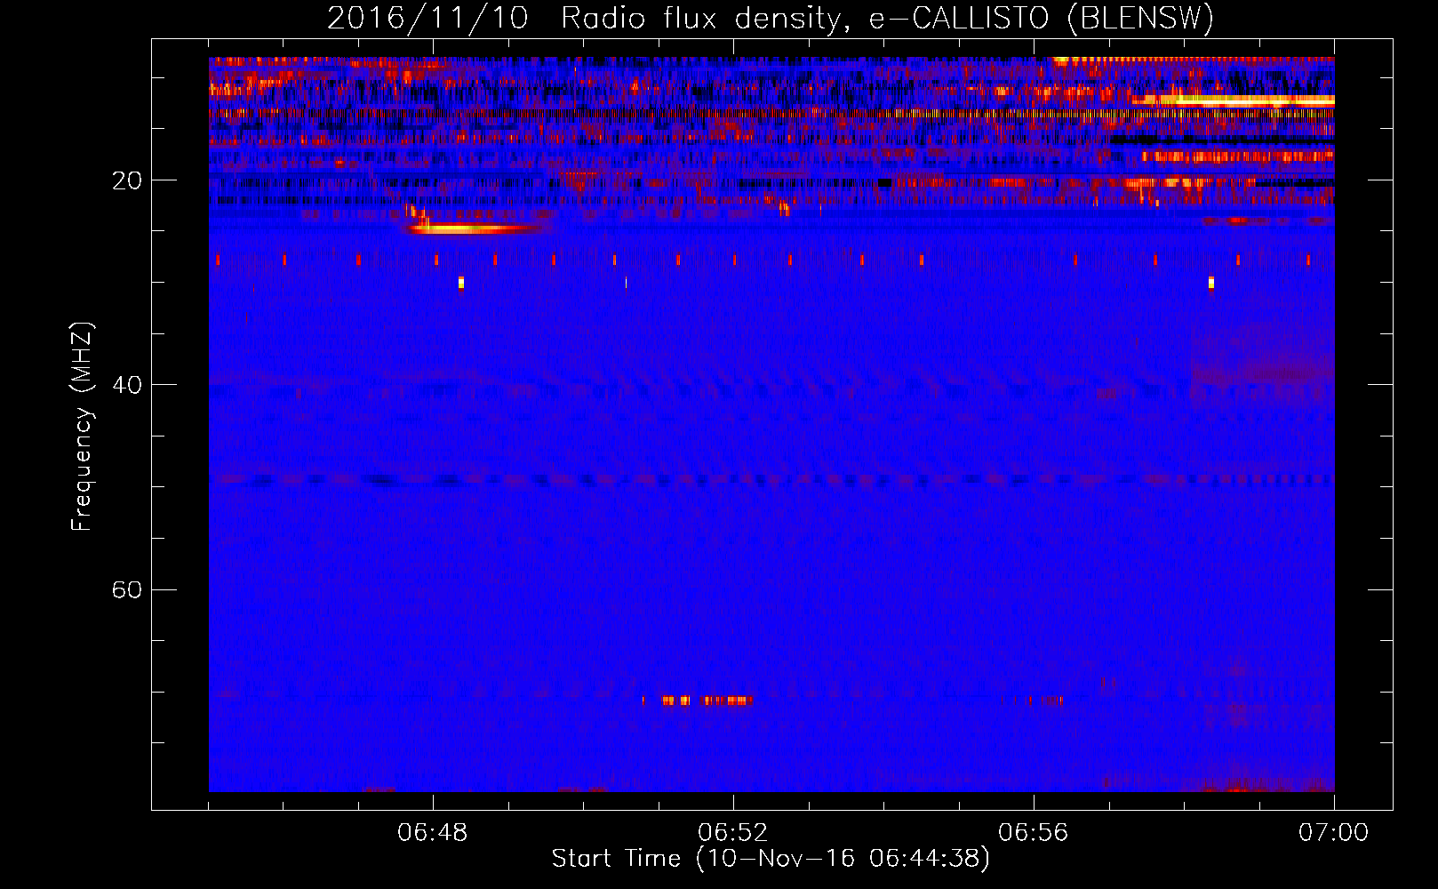
Task: Click the date '2016/11/10' in the title
Action: pyautogui.click(x=427, y=19)
